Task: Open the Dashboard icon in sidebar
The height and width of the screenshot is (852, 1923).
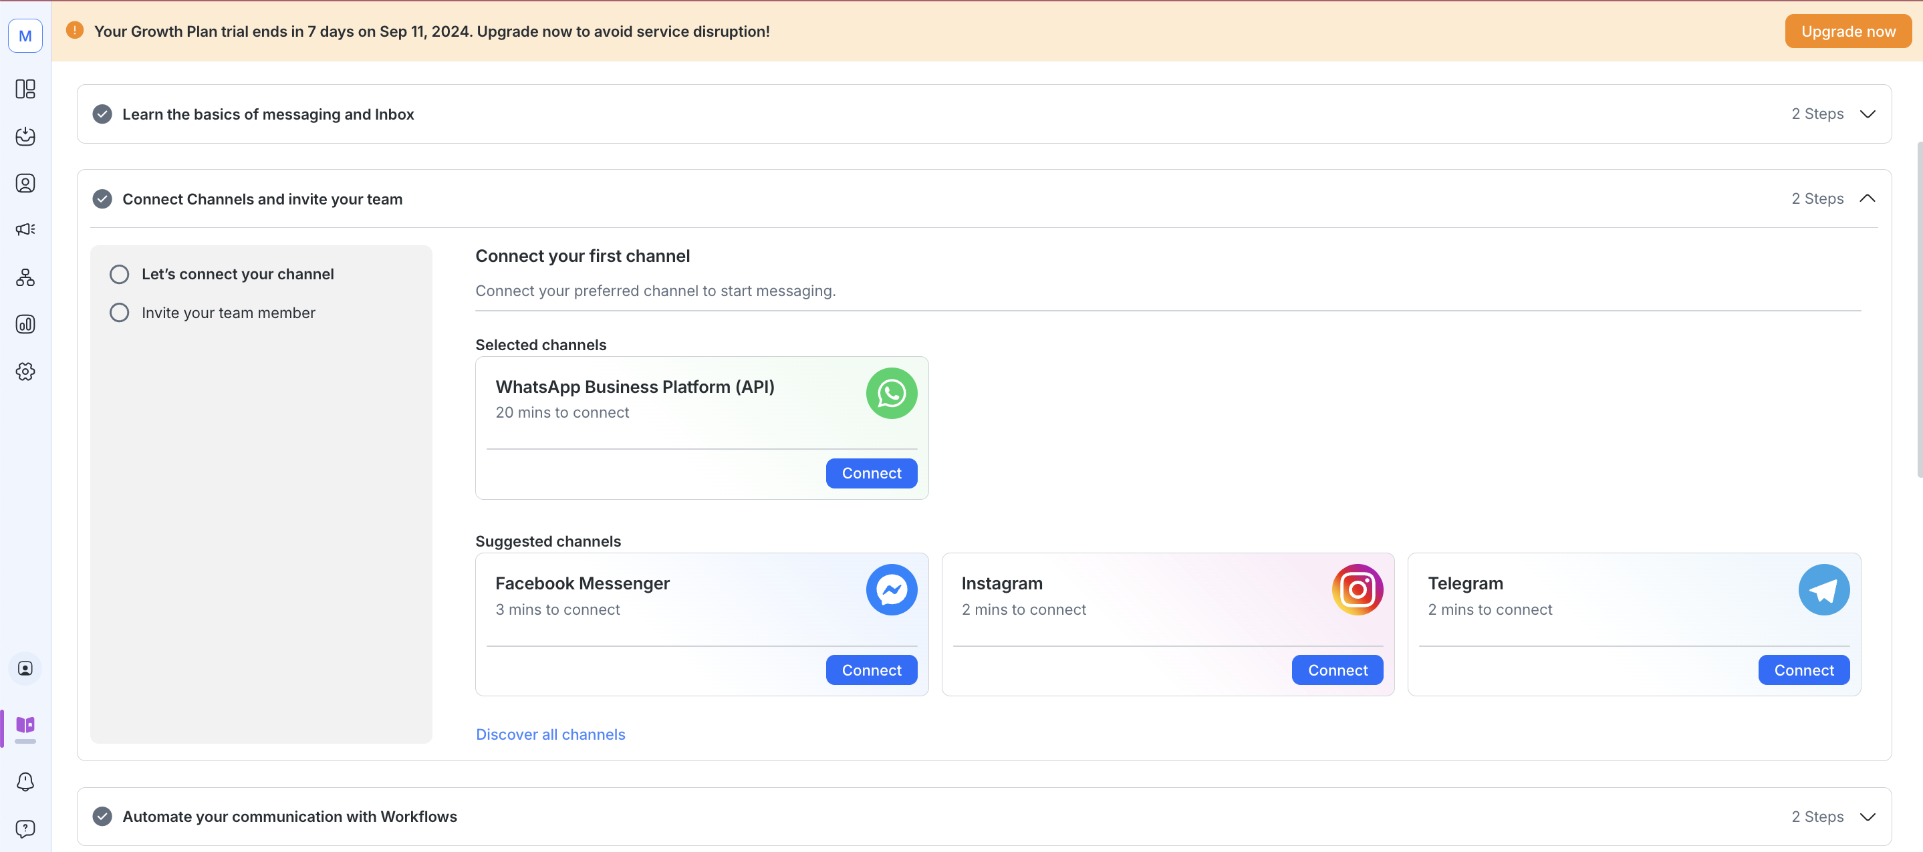Action: pyautogui.click(x=25, y=90)
